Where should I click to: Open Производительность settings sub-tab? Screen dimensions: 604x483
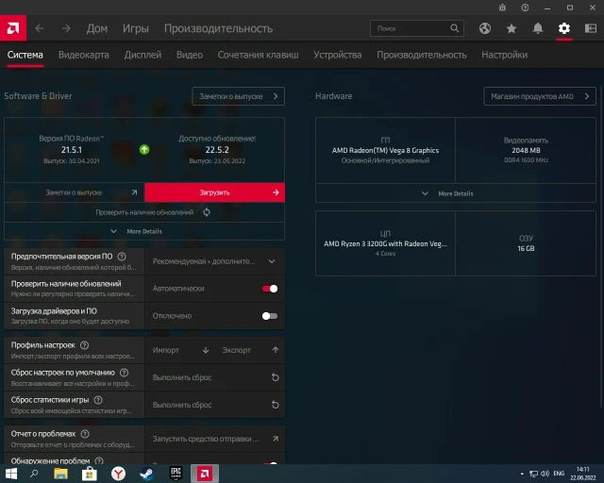[422, 55]
